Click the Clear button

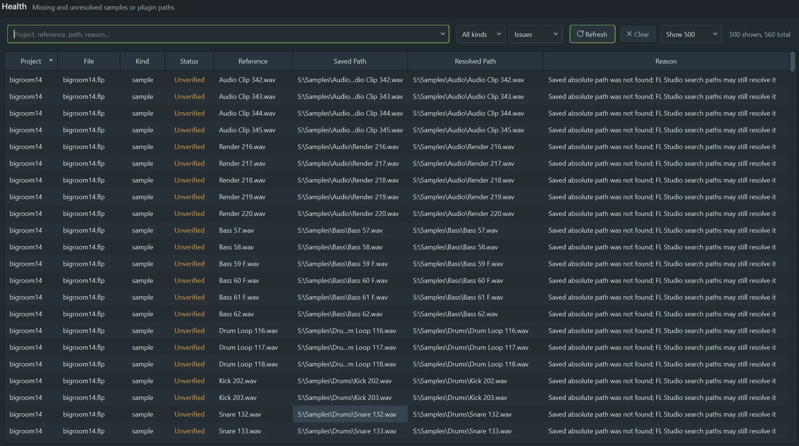point(638,34)
